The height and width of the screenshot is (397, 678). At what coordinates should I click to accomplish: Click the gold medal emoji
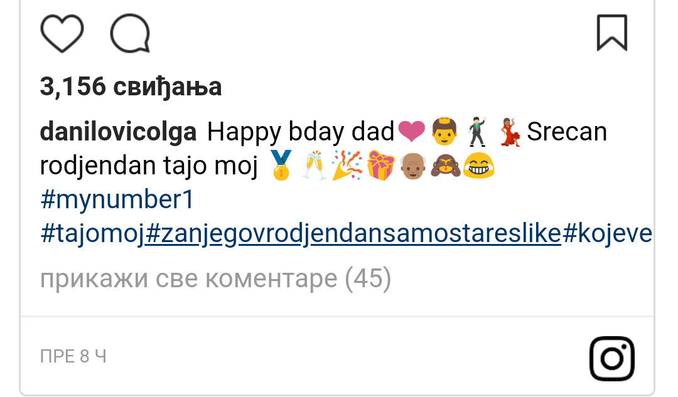pos(281,166)
